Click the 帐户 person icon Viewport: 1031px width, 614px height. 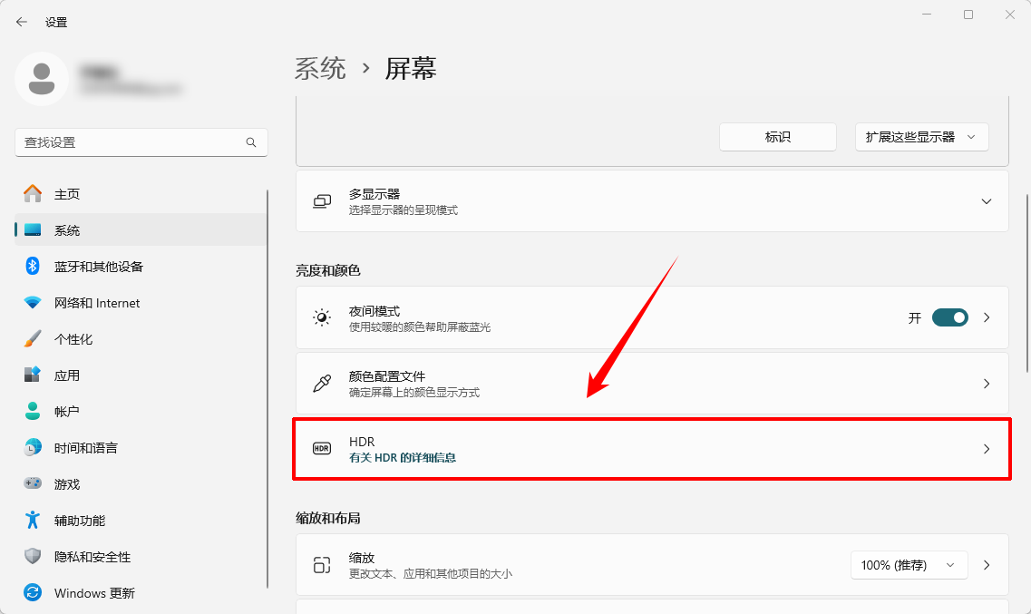(33, 412)
